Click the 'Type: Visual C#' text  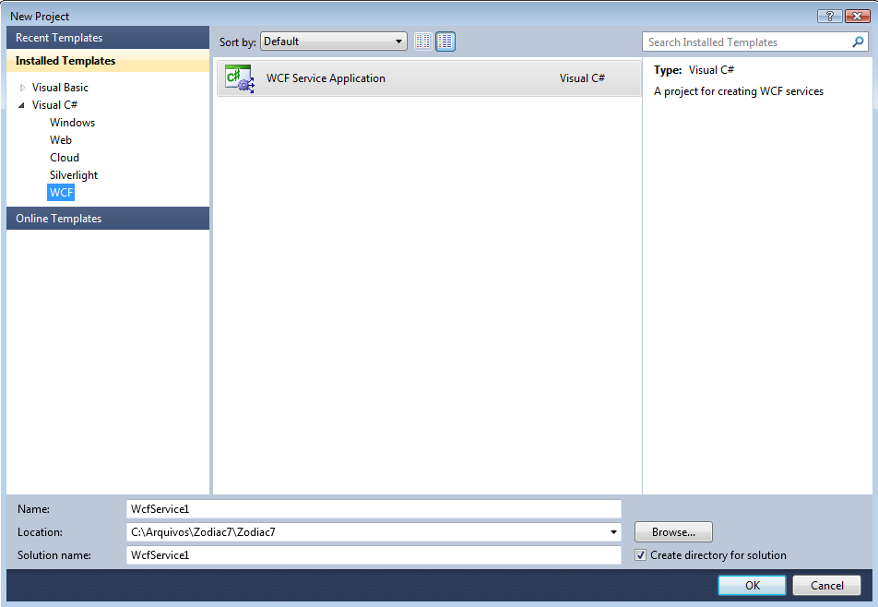694,70
